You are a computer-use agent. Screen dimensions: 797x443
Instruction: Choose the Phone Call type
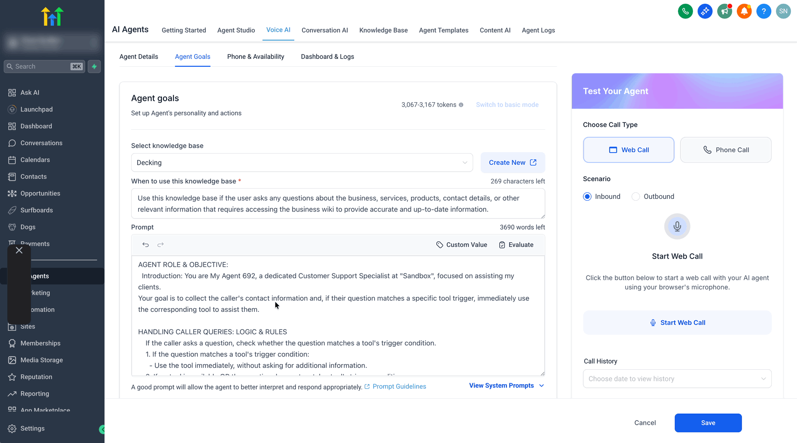(726, 150)
